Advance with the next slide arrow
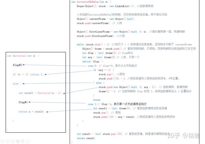Screen dimensions: 205x144 coord(8,141)
